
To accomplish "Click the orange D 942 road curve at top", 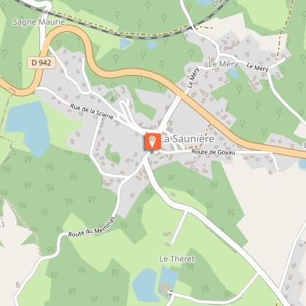I will pyautogui.click(x=71, y=31).
